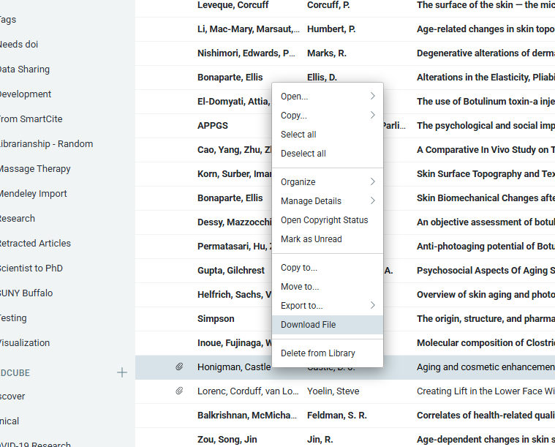555x447 pixels.
Task: Choose Deselect all menu entry
Action: 303,154
